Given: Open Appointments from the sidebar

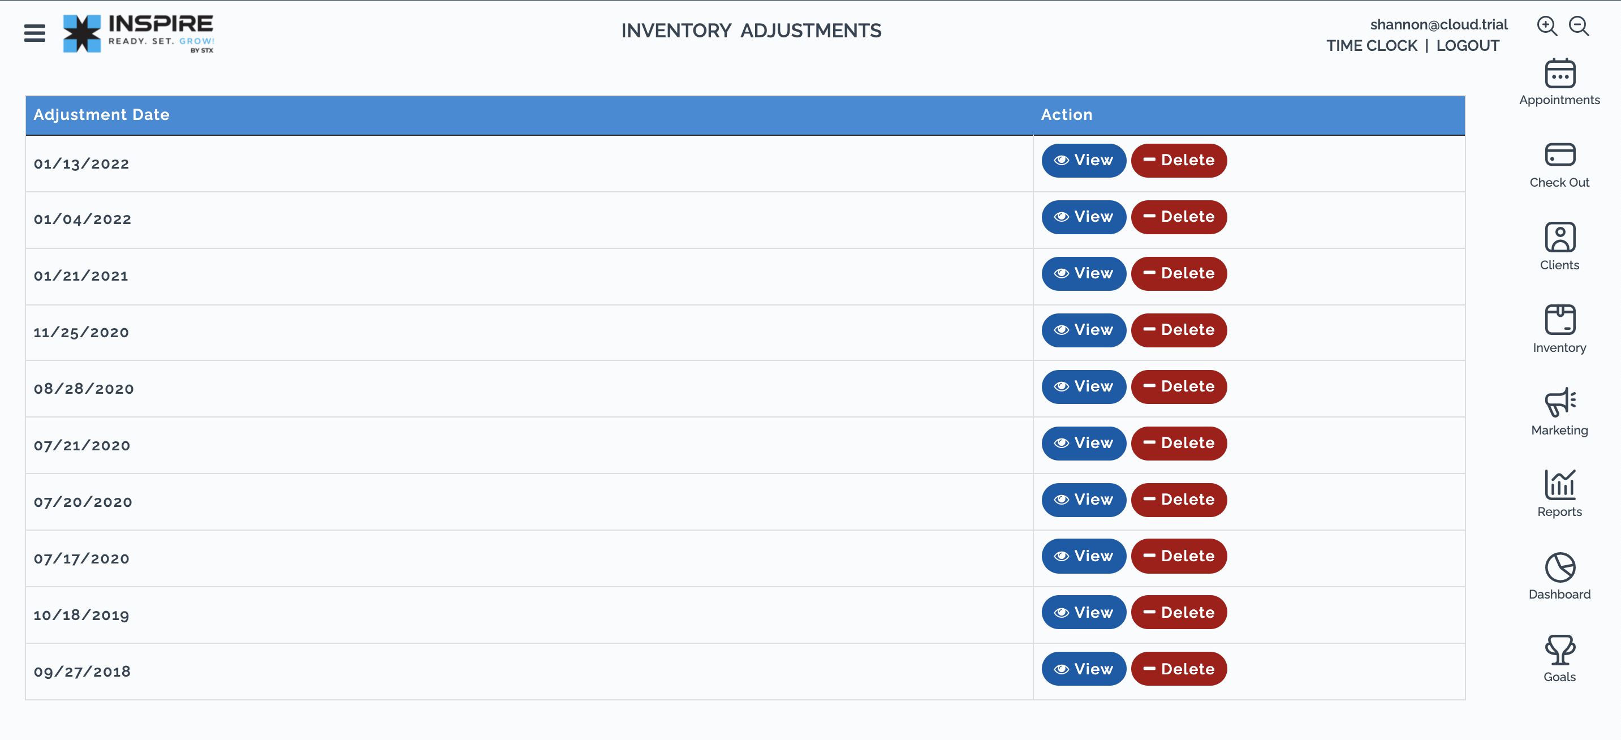Looking at the screenshot, I should pos(1559,82).
